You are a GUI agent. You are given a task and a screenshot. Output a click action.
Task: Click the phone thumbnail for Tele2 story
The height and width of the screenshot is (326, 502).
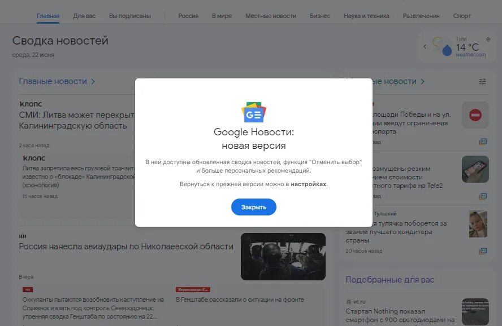[475, 169]
